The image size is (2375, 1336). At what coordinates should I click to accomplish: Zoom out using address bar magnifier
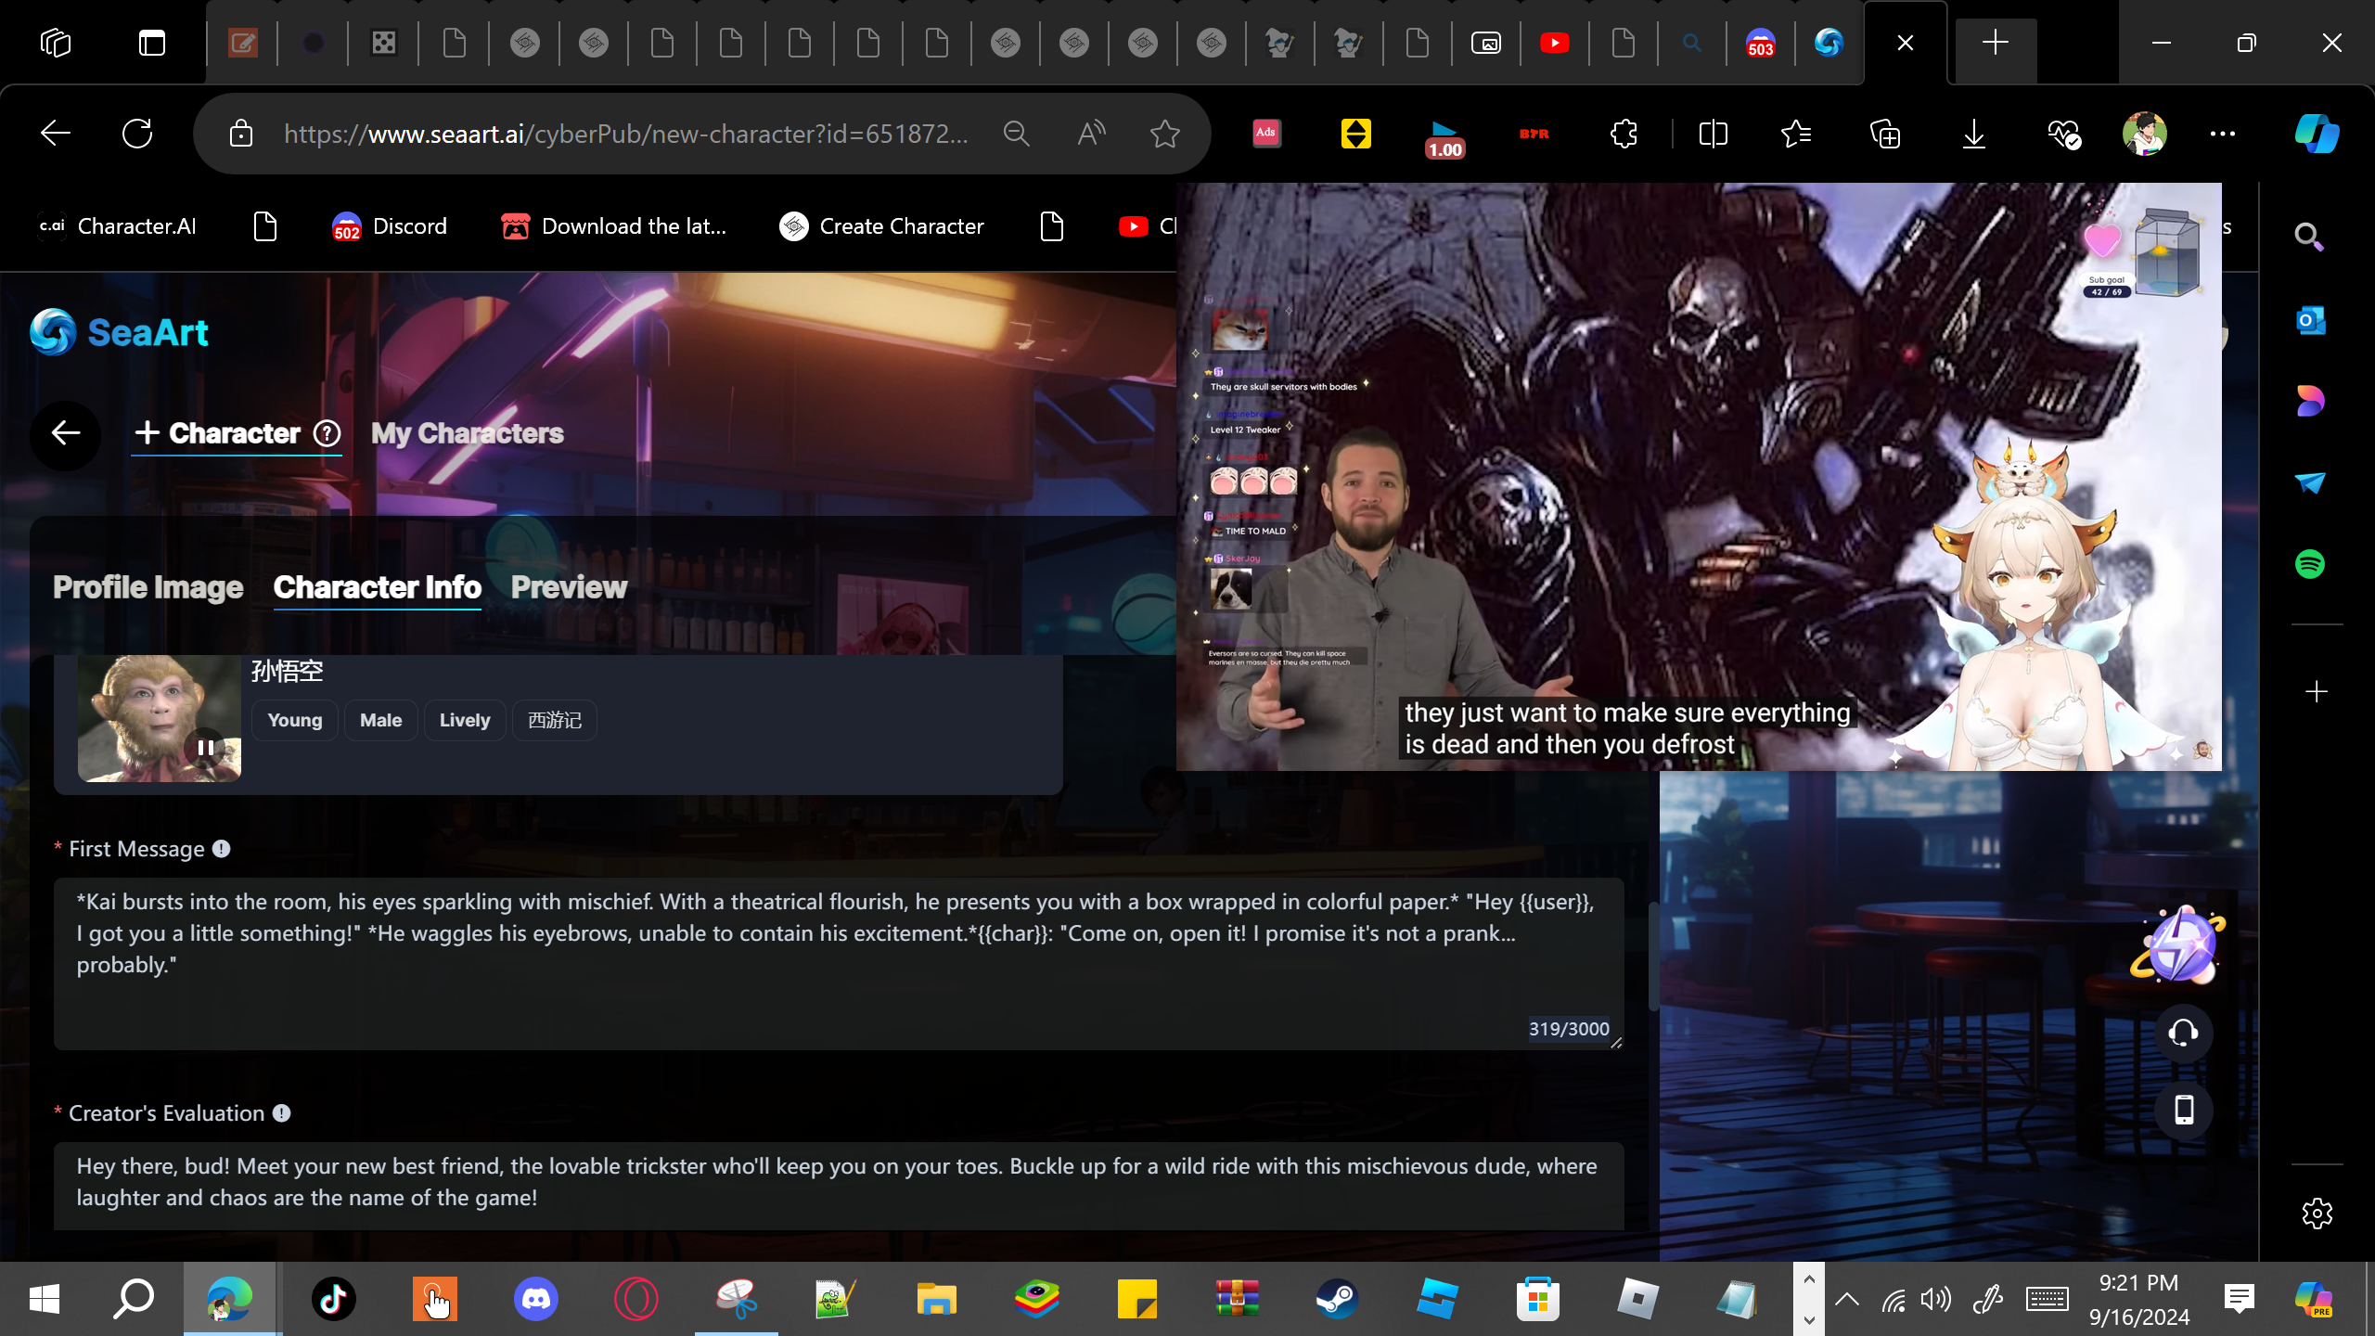tap(1017, 134)
